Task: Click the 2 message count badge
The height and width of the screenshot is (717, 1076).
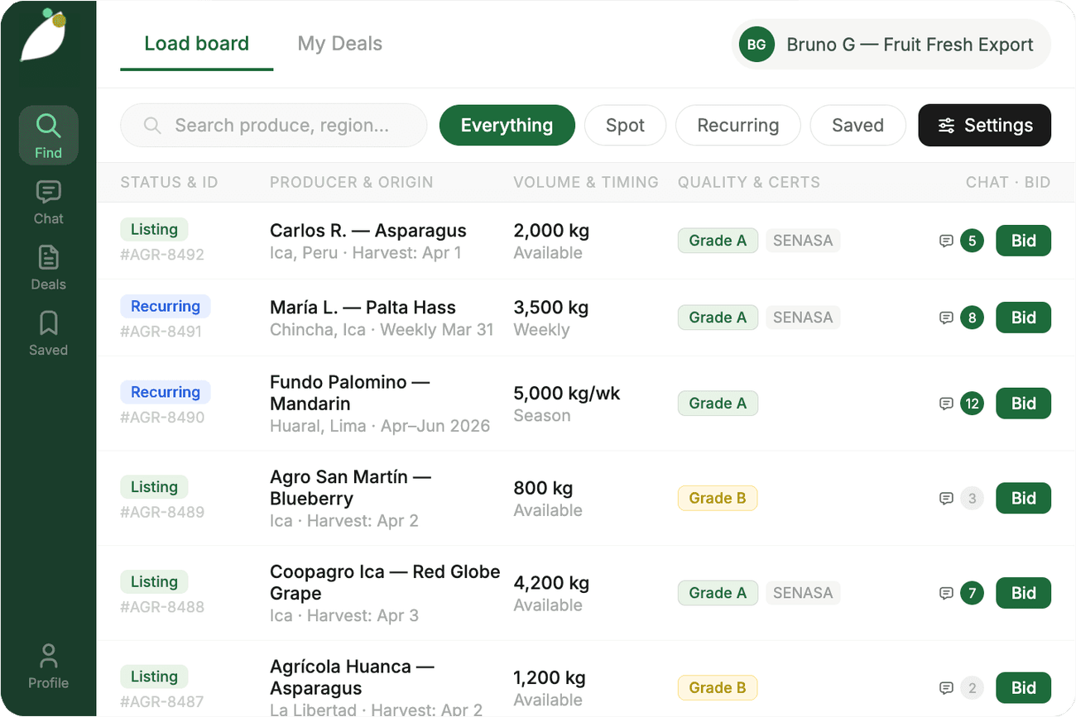Action: [972, 688]
